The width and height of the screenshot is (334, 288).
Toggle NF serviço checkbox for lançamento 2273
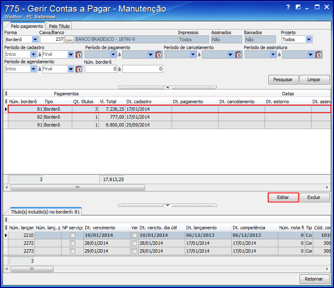click(72, 251)
